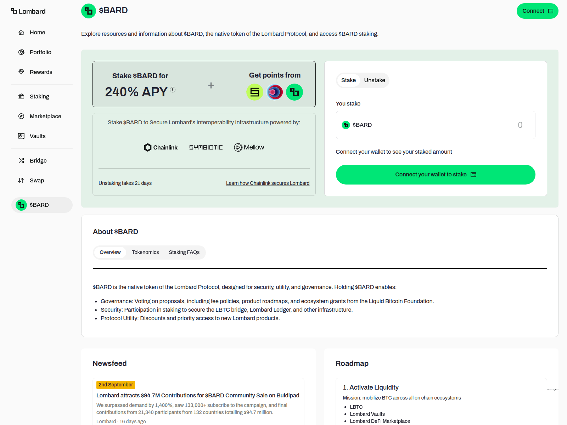Open the APY info tooltip icon

coord(173,90)
